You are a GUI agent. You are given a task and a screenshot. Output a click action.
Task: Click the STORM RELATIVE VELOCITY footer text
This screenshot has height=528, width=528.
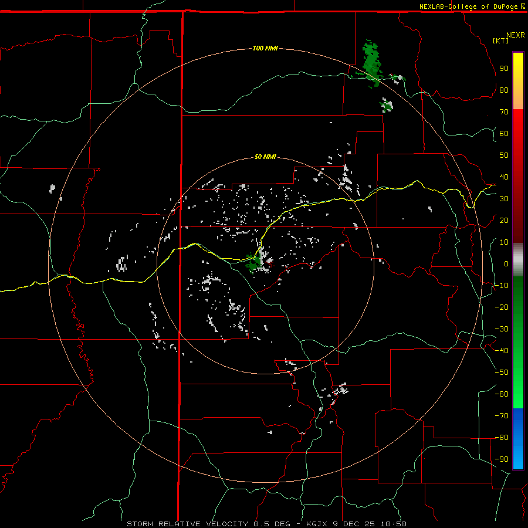pyautogui.click(x=187, y=524)
